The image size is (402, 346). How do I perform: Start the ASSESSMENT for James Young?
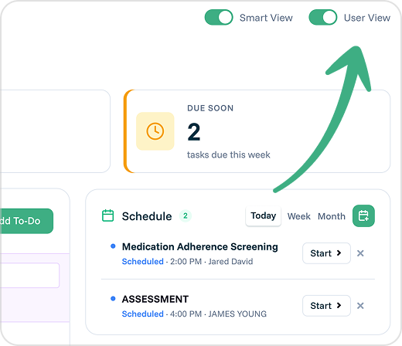326,306
